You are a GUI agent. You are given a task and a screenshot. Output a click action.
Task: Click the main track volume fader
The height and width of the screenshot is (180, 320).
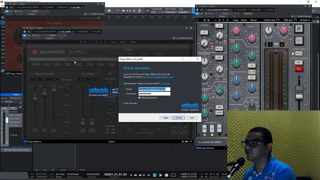coord(6,120)
